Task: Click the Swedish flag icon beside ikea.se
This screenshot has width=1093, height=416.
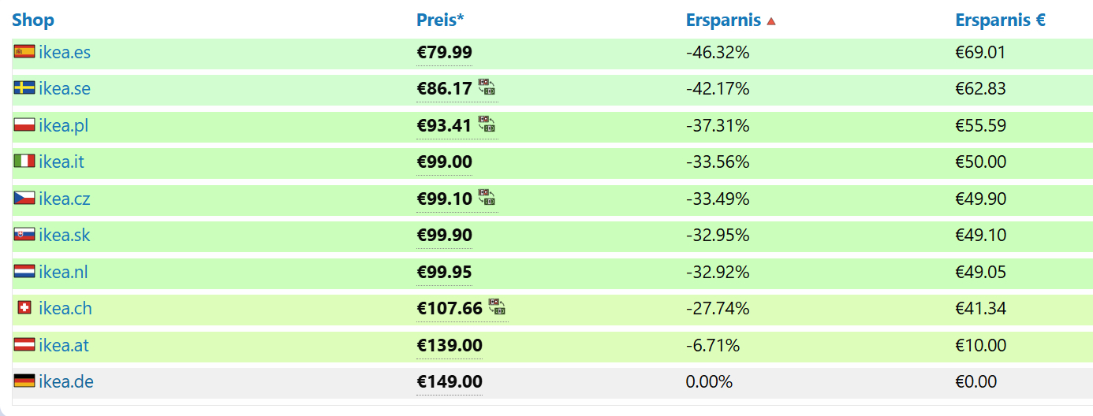Action: [x=24, y=88]
